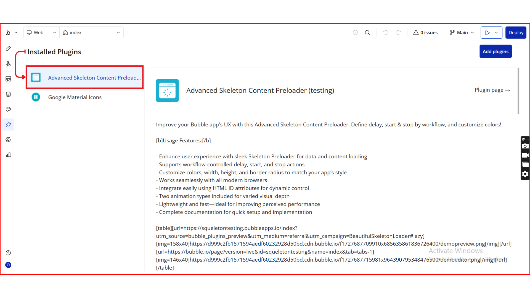The height and width of the screenshot is (298, 530).
Task: Follow the Plugin page link
Action: (492, 90)
